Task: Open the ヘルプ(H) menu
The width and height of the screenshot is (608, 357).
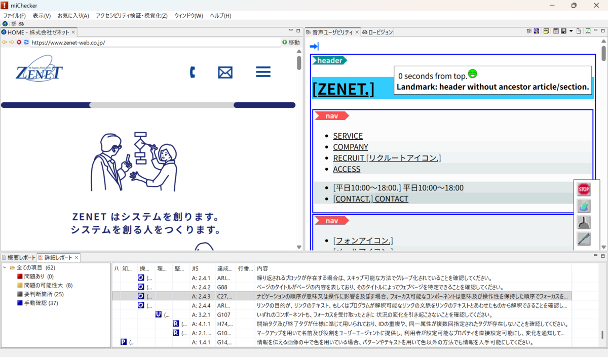Action: pos(220,16)
